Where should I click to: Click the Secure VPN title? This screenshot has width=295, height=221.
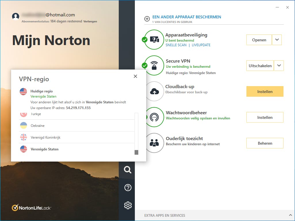[x=178, y=61]
